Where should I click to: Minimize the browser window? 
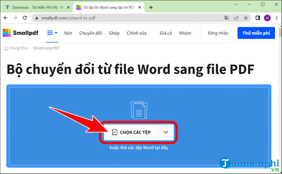(x=249, y=4)
